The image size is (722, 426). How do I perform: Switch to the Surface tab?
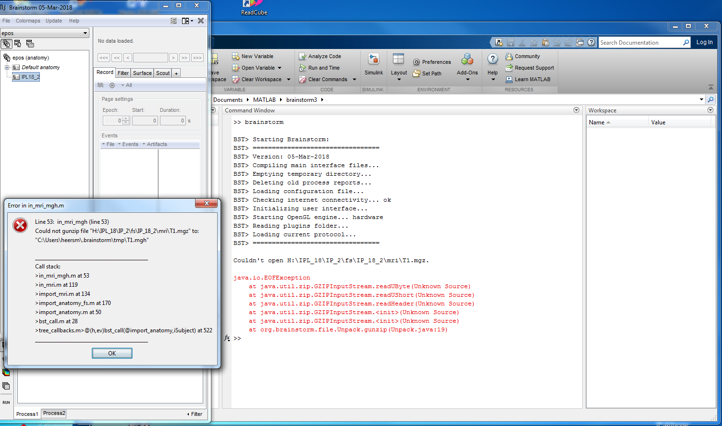tap(142, 73)
